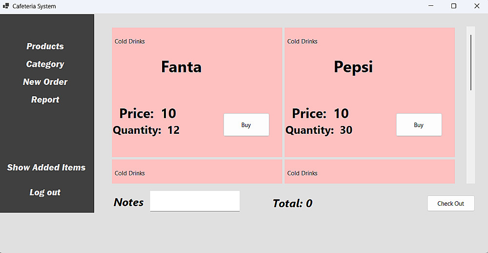Close the Cafeteria System window
Viewport: 488px width, 253px height.
pyautogui.click(x=476, y=6)
